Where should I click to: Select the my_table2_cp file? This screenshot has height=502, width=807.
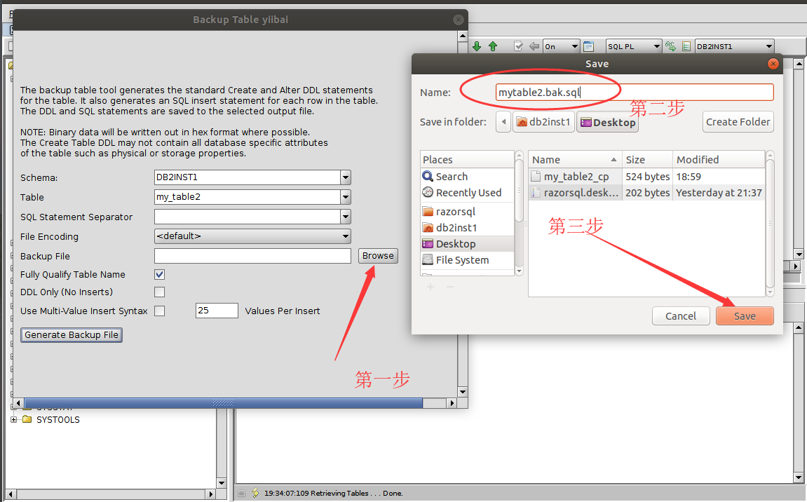pos(576,177)
